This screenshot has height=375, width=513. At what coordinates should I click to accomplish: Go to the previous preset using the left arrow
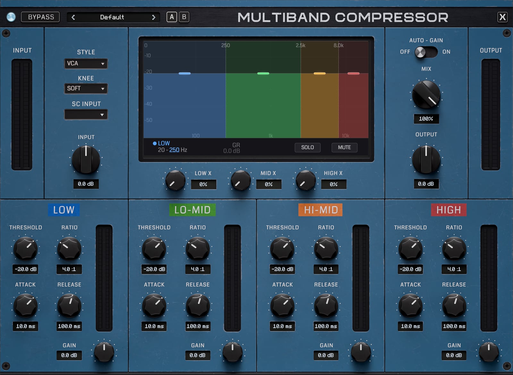tap(73, 17)
